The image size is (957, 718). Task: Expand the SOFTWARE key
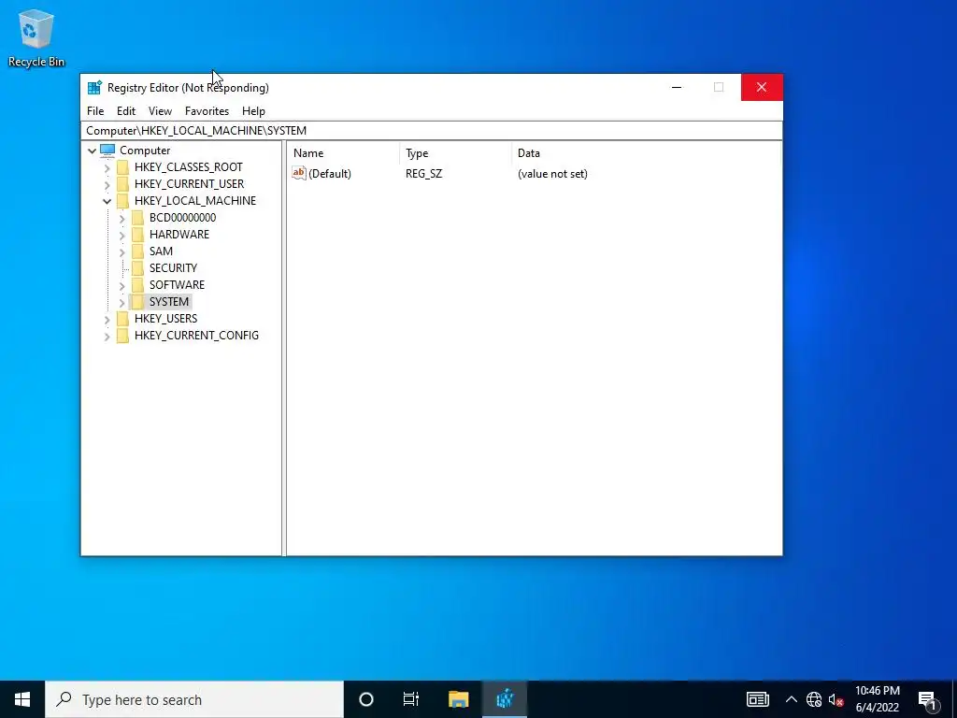coord(122,285)
